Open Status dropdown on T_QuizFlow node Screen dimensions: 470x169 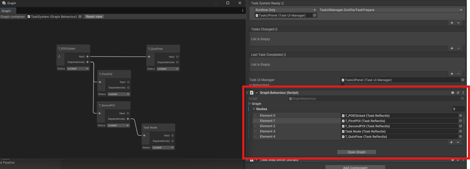click(168, 69)
